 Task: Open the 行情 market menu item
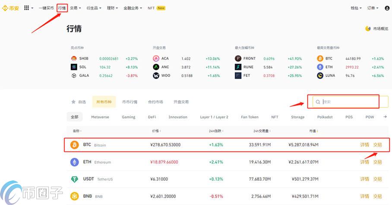pyautogui.click(x=62, y=8)
